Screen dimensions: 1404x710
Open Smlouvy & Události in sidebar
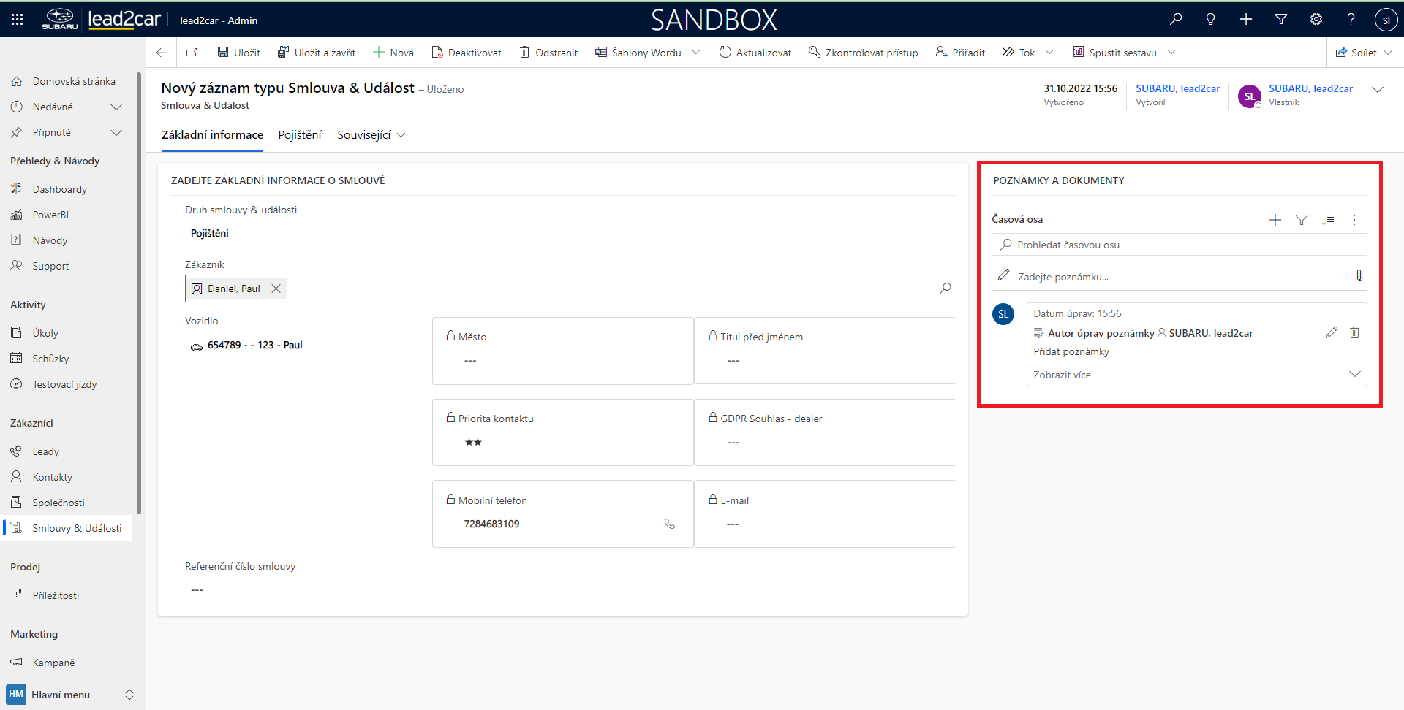click(77, 528)
